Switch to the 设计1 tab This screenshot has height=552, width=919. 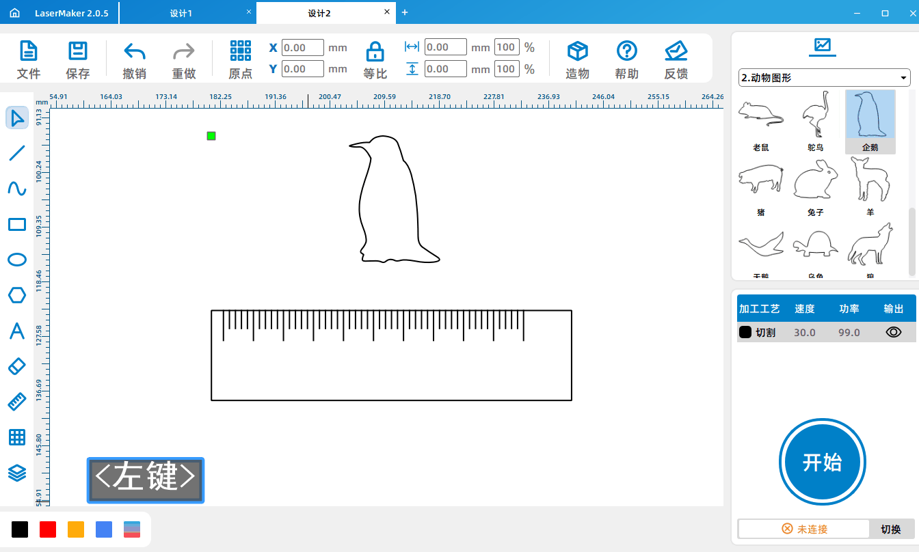(x=181, y=13)
